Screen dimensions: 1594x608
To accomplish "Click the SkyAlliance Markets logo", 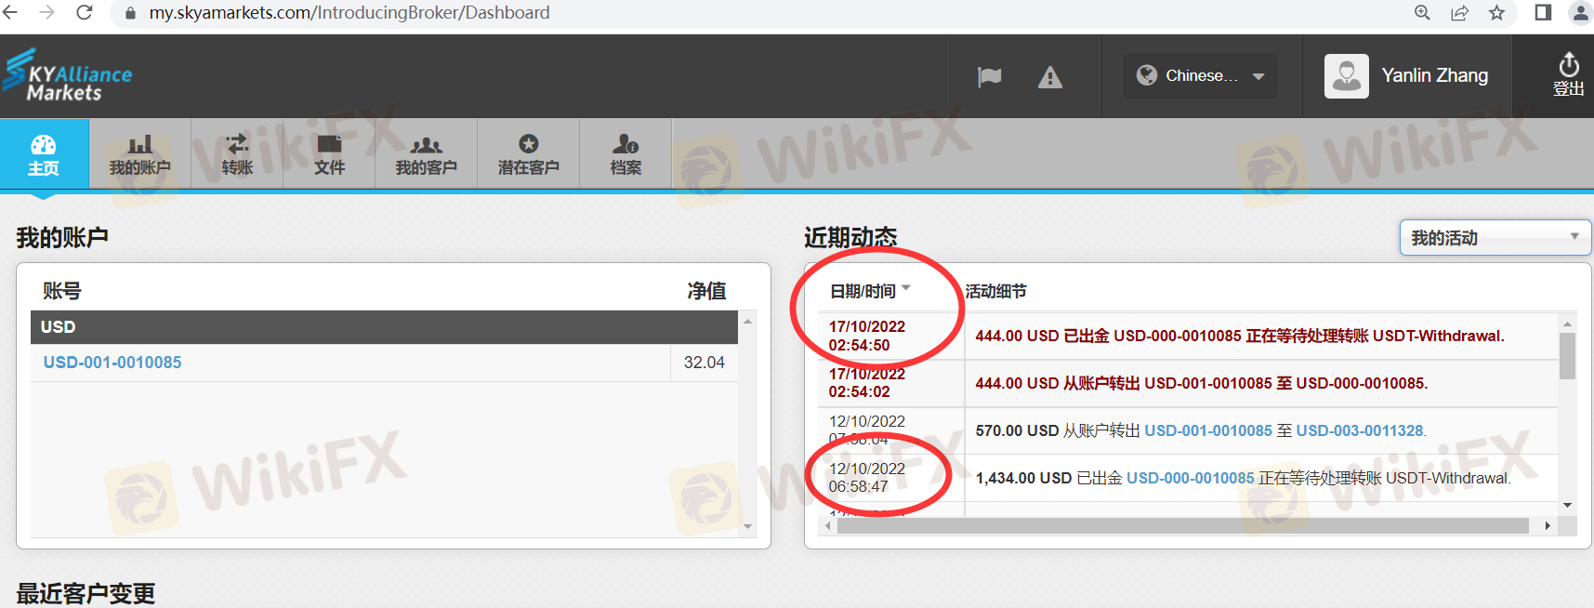I will coord(67,75).
